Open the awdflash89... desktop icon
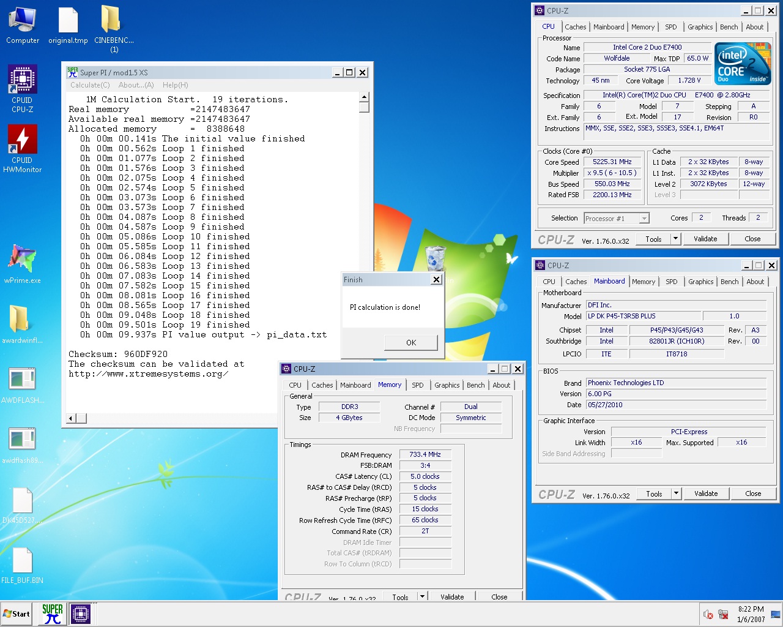The width and height of the screenshot is (783, 627). (x=23, y=445)
